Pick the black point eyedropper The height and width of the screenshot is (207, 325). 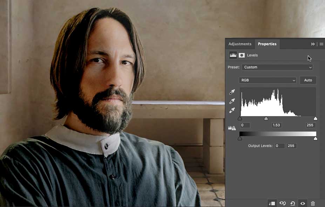pyautogui.click(x=232, y=92)
